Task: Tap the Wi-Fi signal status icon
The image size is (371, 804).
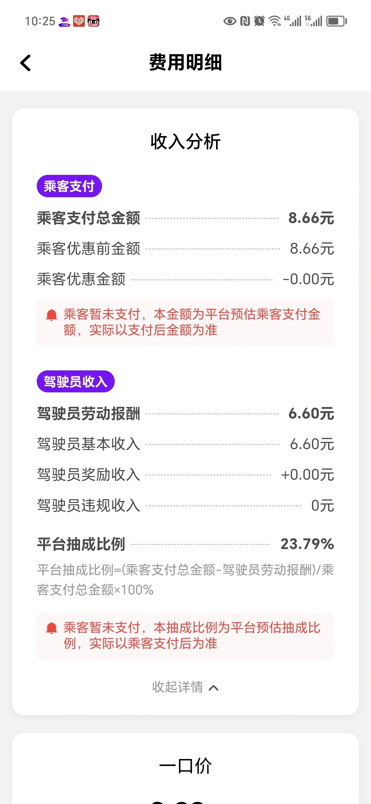Action: 275,21
